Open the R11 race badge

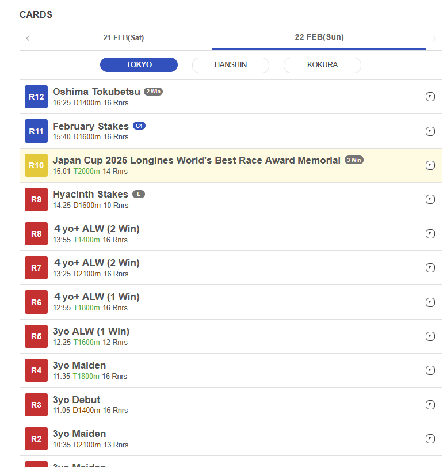(x=36, y=131)
